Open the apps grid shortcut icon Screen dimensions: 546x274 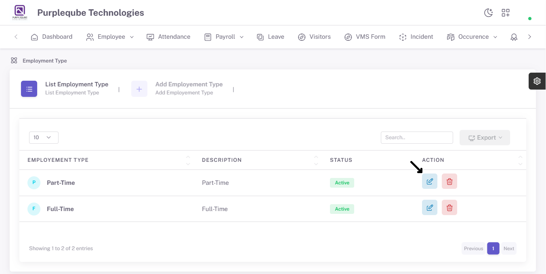click(506, 13)
